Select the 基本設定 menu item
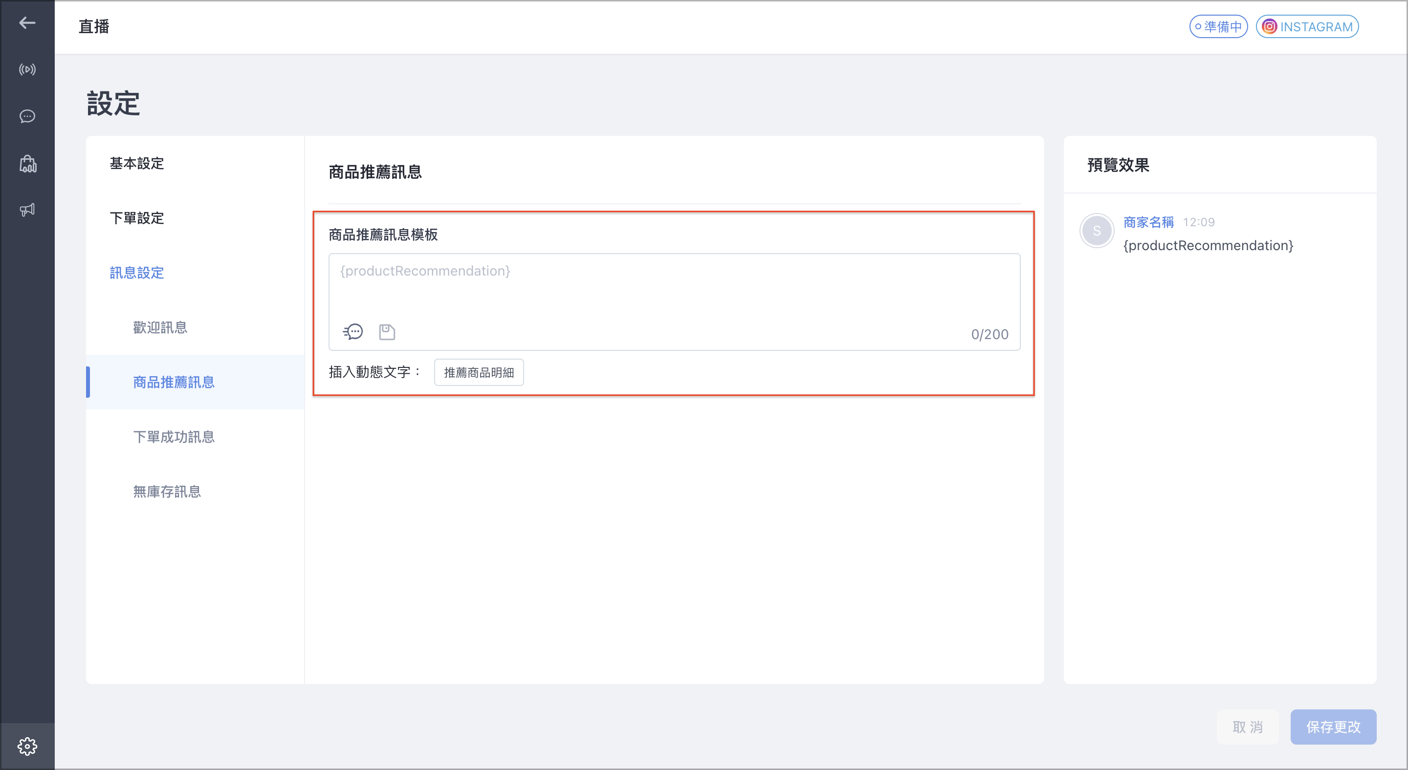This screenshot has height=770, width=1408. (x=137, y=163)
